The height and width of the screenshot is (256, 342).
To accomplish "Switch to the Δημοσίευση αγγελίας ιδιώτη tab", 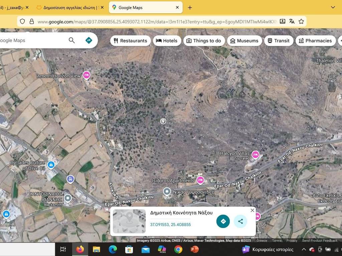I will (70, 7).
